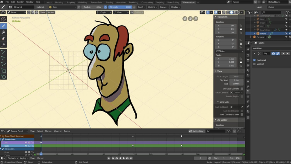
Task: Select the Cursor tool at toolbar top
Action: pos(3,19)
